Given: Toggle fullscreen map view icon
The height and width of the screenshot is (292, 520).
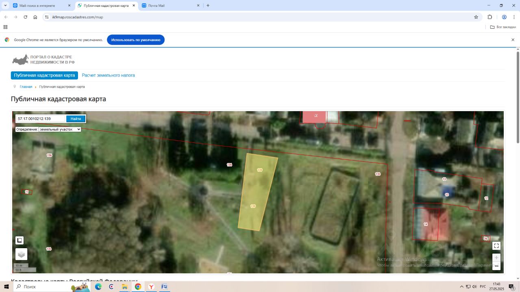Looking at the screenshot, I should click(x=496, y=246).
